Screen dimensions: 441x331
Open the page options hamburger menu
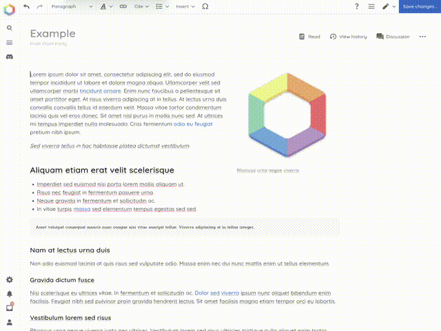pos(371,6)
